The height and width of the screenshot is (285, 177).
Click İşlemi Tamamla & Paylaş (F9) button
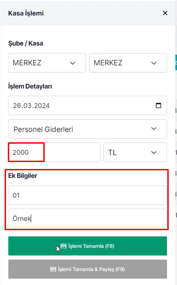(88, 269)
